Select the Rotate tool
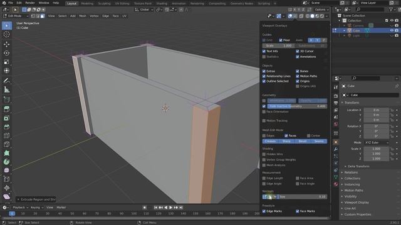The image size is (401, 225). point(7,53)
